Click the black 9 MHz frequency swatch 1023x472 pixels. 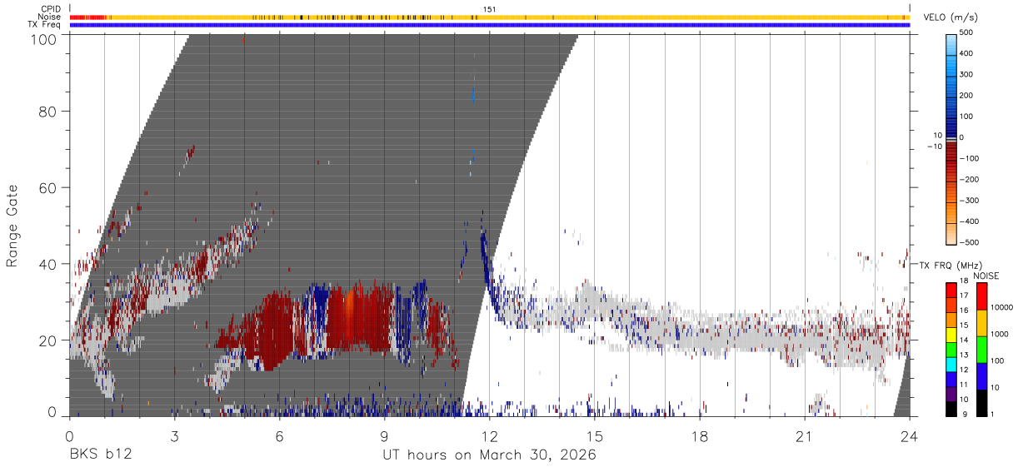click(951, 409)
